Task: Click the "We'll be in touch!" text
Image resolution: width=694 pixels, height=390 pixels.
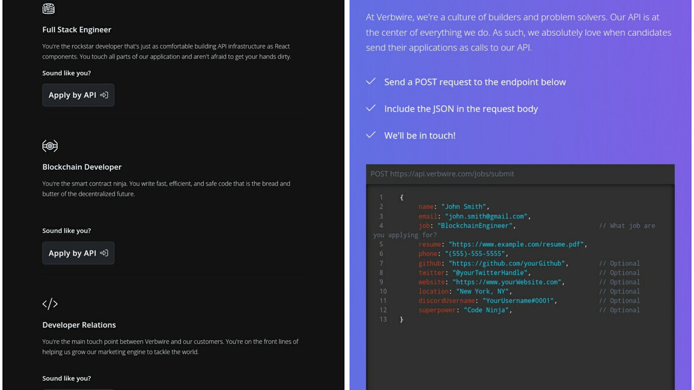Action: [420, 135]
